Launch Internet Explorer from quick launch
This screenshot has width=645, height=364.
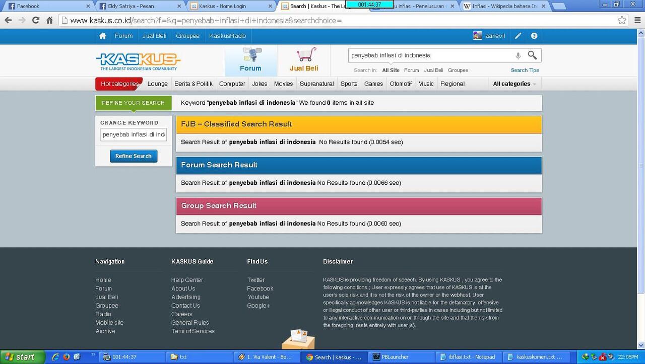[x=55, y=357]
